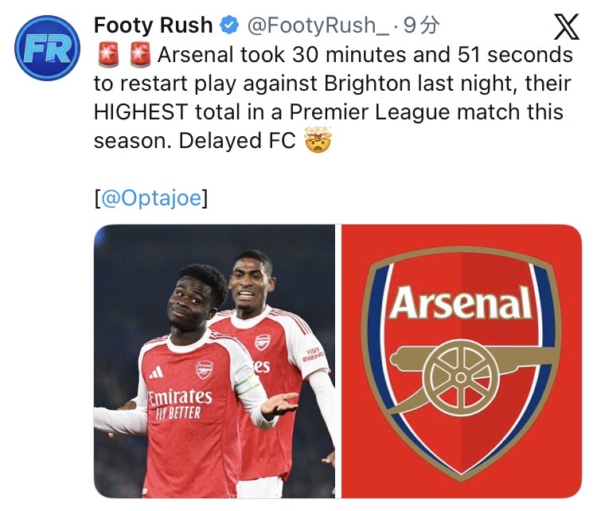
Task: Click the X logo icon
Action: coord(566,28)
